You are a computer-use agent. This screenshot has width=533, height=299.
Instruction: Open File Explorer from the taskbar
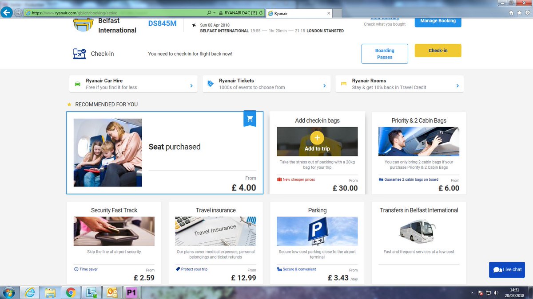tap(50, 292)
